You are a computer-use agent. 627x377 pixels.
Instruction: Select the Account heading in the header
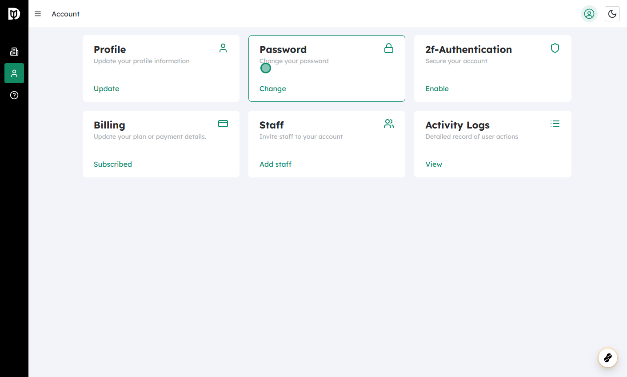coord(65,14)
